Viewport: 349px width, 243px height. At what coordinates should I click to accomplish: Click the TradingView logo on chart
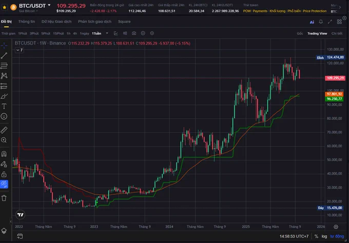click(20, 214)
